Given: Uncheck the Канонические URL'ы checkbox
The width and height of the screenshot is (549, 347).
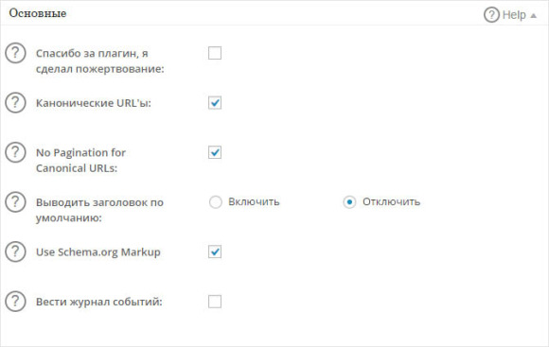Looking at the screenshot, I should point(215,103).
